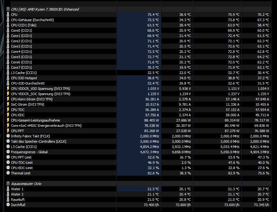Click the CPU maximum value 75.9 °C
The width and height of the screenshot is (277, 212).
pos(234,15)
